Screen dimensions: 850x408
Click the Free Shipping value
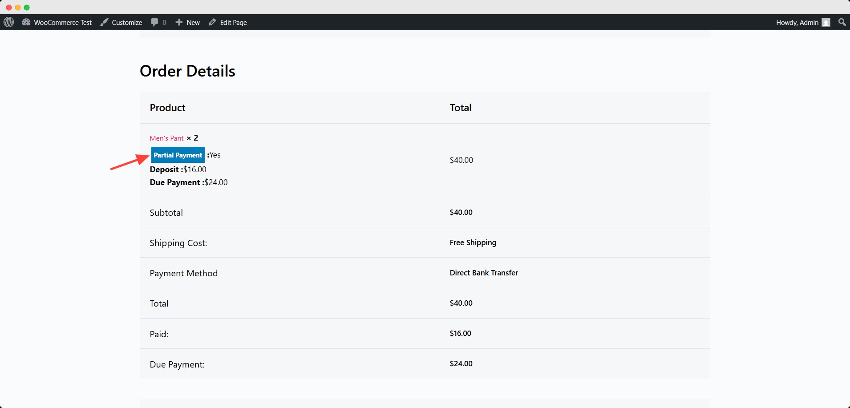point(473,242)
